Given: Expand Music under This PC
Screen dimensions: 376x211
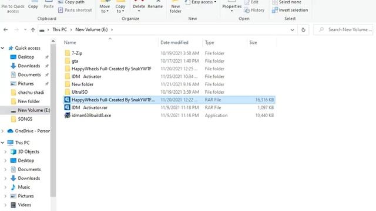Looking at the screenshot, I should click(5, 187).
